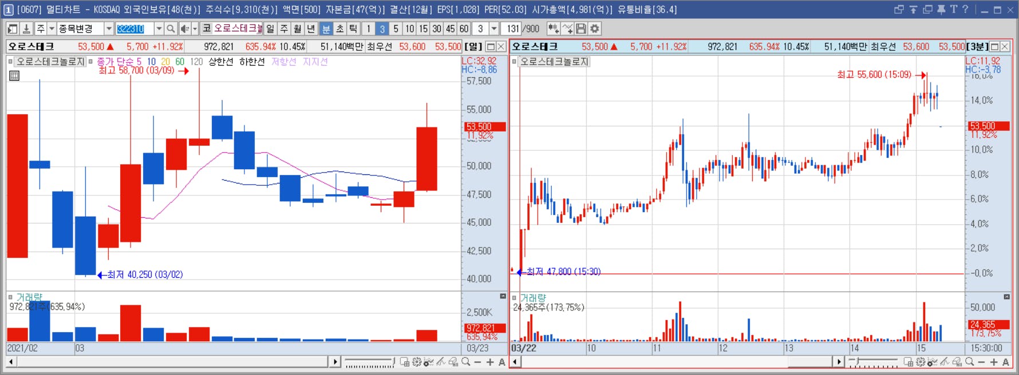Click the floppy disk save icon
The height and width of the screenshot is (375, 1019).
(580, 29)
